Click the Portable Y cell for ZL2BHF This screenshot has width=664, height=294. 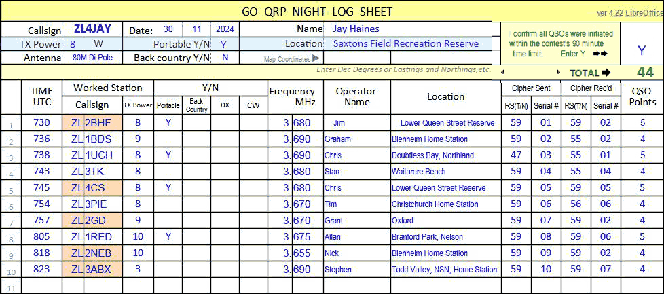click(168, 123)
